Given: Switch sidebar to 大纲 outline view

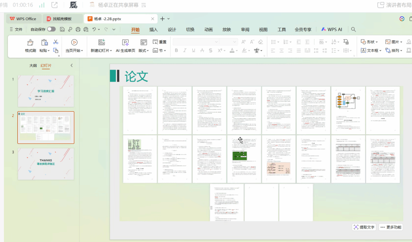Looking at the screenshot, I should click(33, 66).
